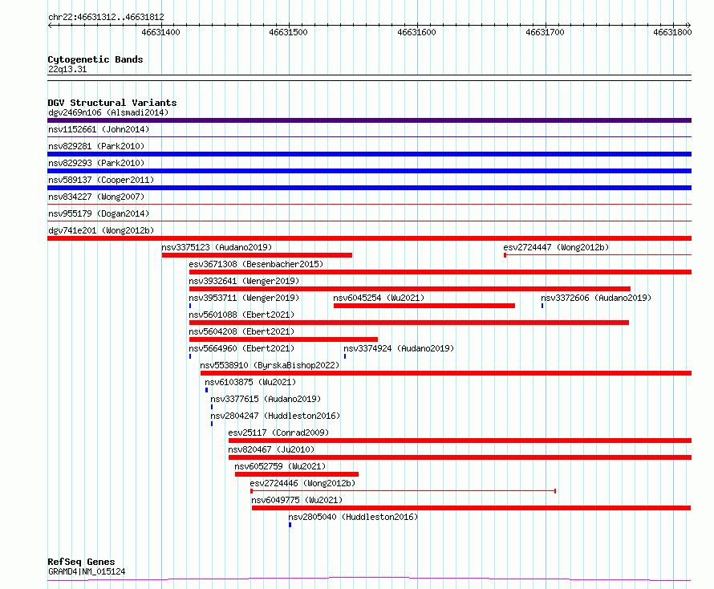Open variant nsv834227 (Wong2007)

tap(96, 197)
